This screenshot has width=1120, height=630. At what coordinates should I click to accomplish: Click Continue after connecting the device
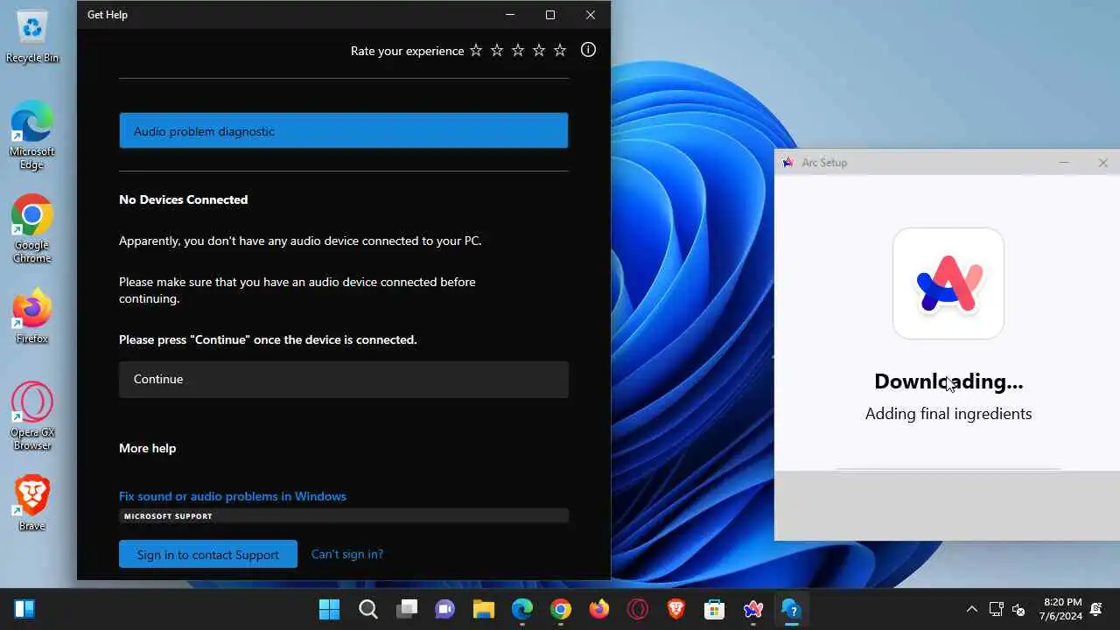(344, 379)
